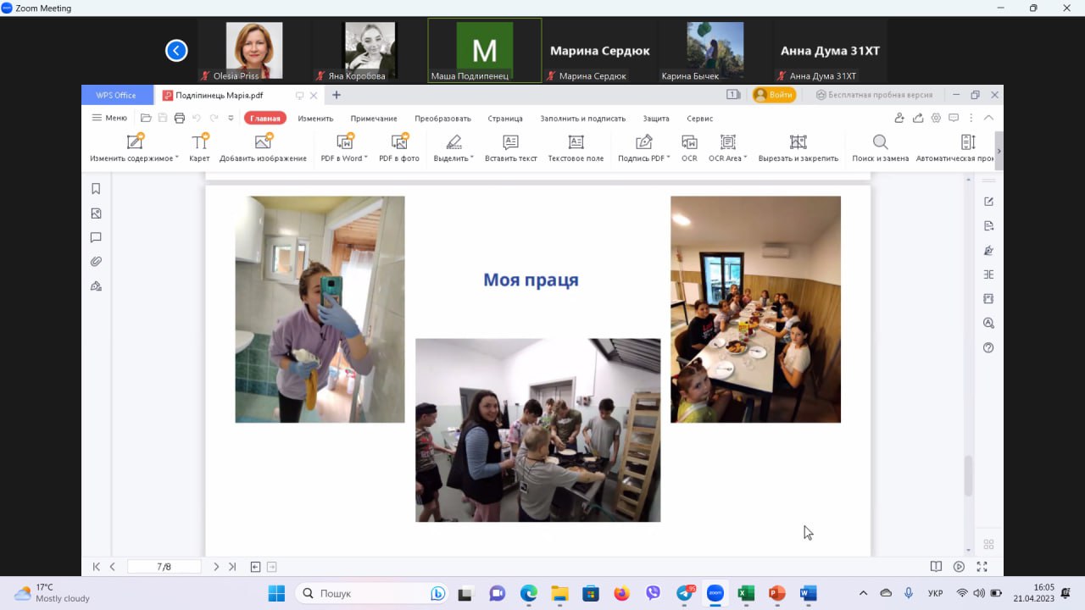The image size is (1085, 610).
Task: Open Firefox from the taskbar
Action: (621, 593)
